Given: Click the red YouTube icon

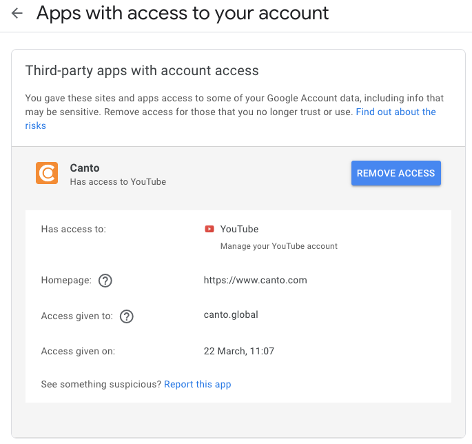Looking at the screenshot, I should click(209, 229).
